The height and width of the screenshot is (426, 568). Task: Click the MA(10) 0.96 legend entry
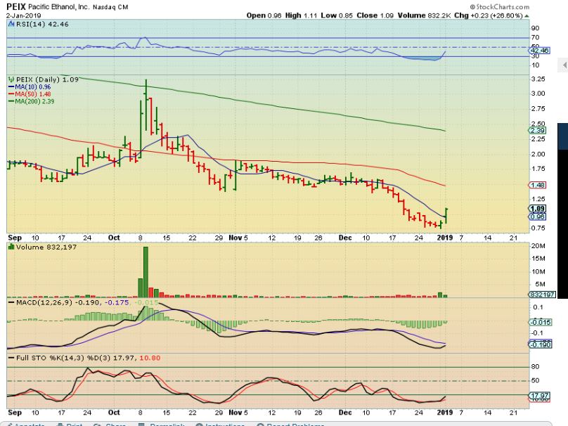coord(30,87)
